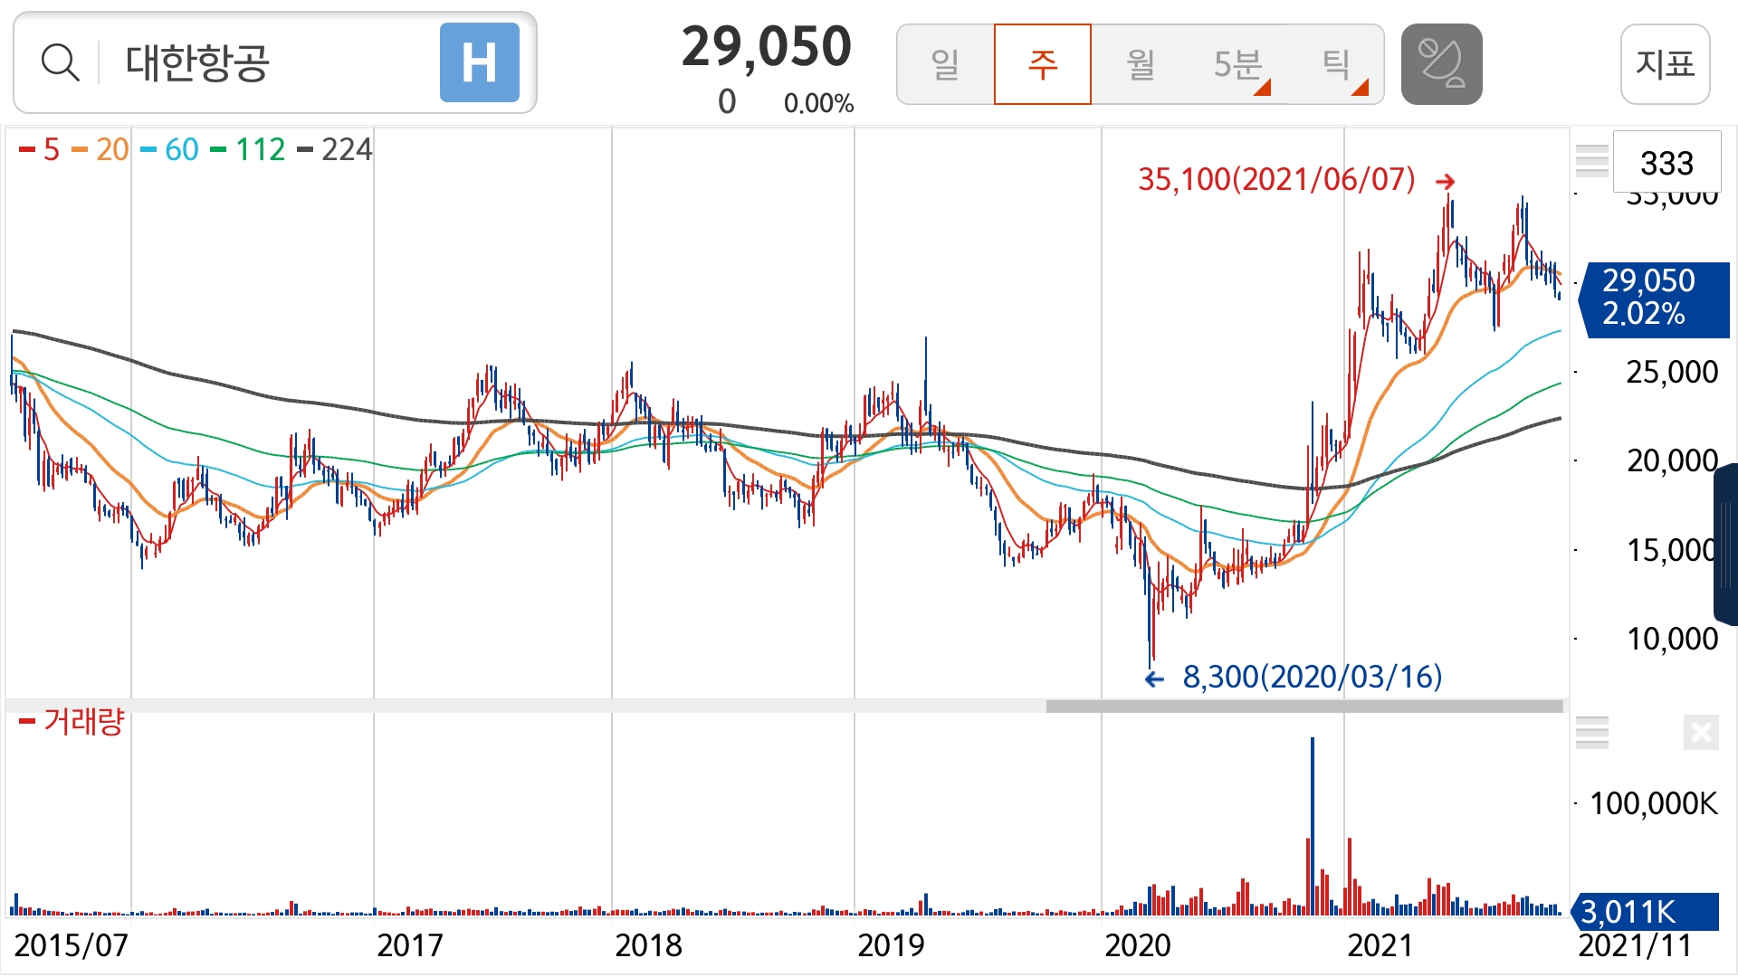Open the 틱 tick interval dropdown
Screen dimensions: 1738x977
pyautogui.click(x=1337, y=64)
